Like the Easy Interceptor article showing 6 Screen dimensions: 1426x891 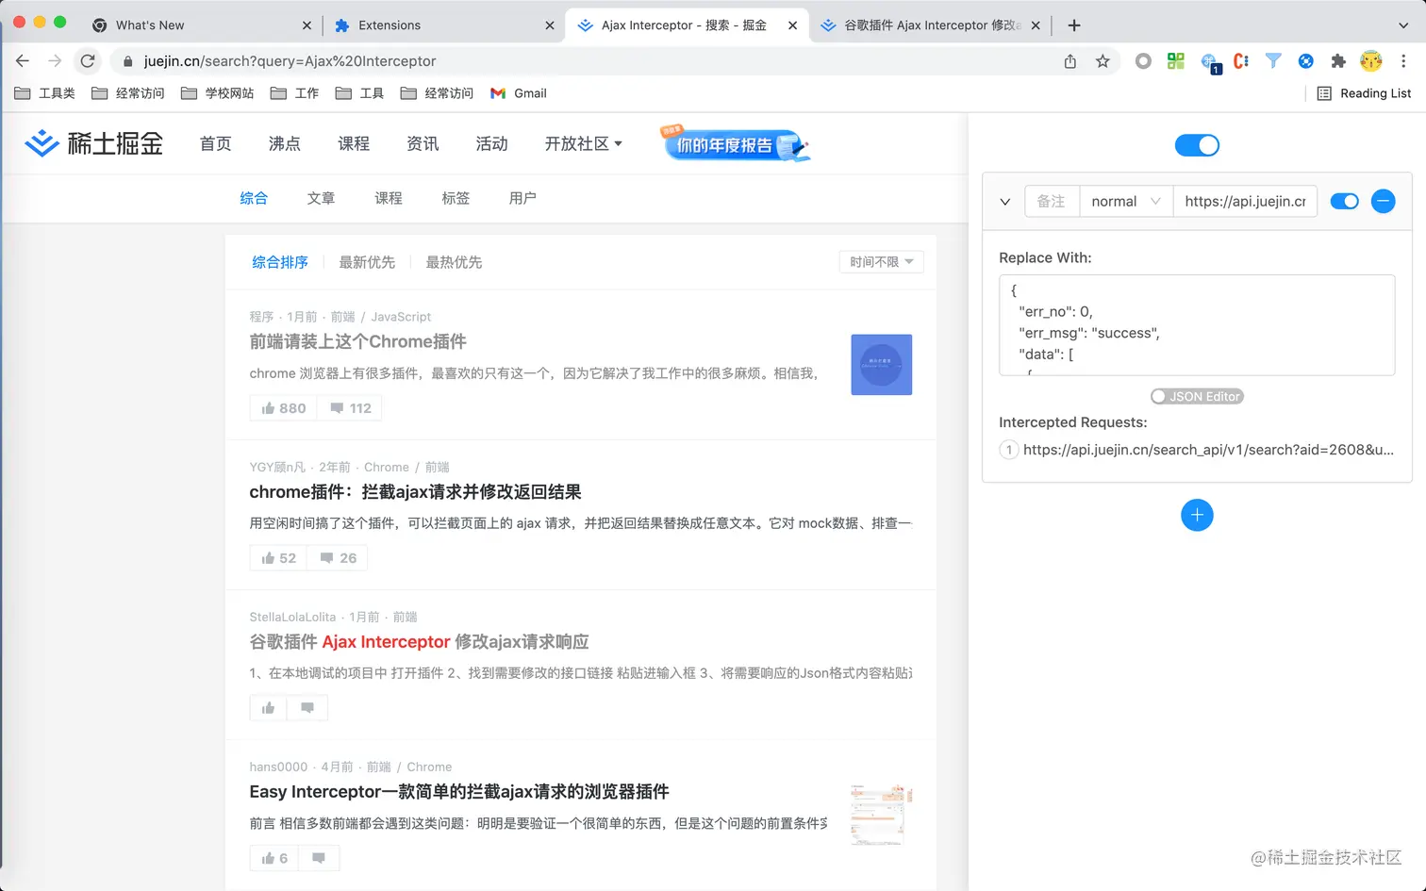[x=274, y=858]
